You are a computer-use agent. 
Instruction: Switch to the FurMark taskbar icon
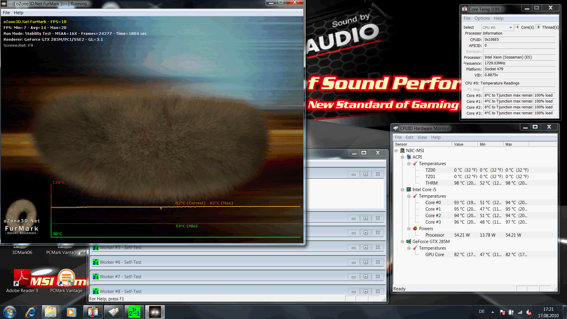[x=155, y=312]
